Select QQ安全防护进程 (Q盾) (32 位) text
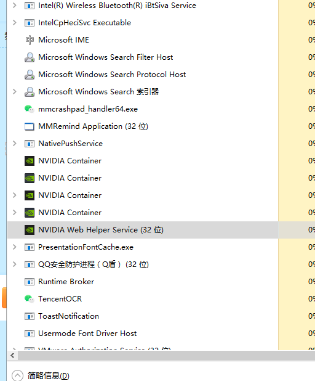 click(94, 264)
